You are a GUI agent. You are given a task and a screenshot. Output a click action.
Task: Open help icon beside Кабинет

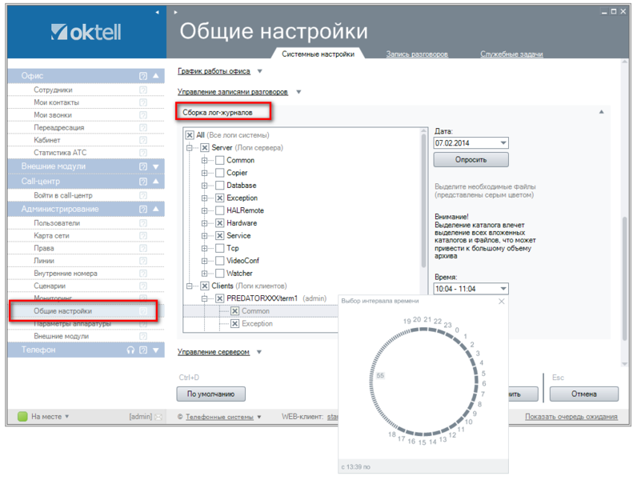[x=143, y=140]
